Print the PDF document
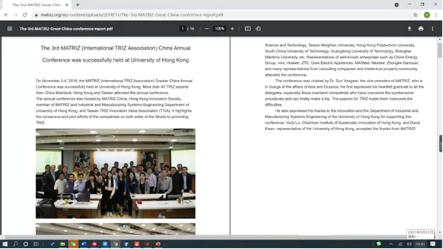This screenshot has height=249, width=443. 421,29
